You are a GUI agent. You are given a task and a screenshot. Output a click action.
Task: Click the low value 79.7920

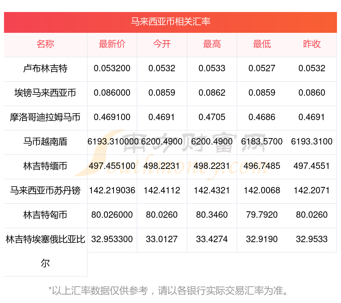click(x=262, y=215)
